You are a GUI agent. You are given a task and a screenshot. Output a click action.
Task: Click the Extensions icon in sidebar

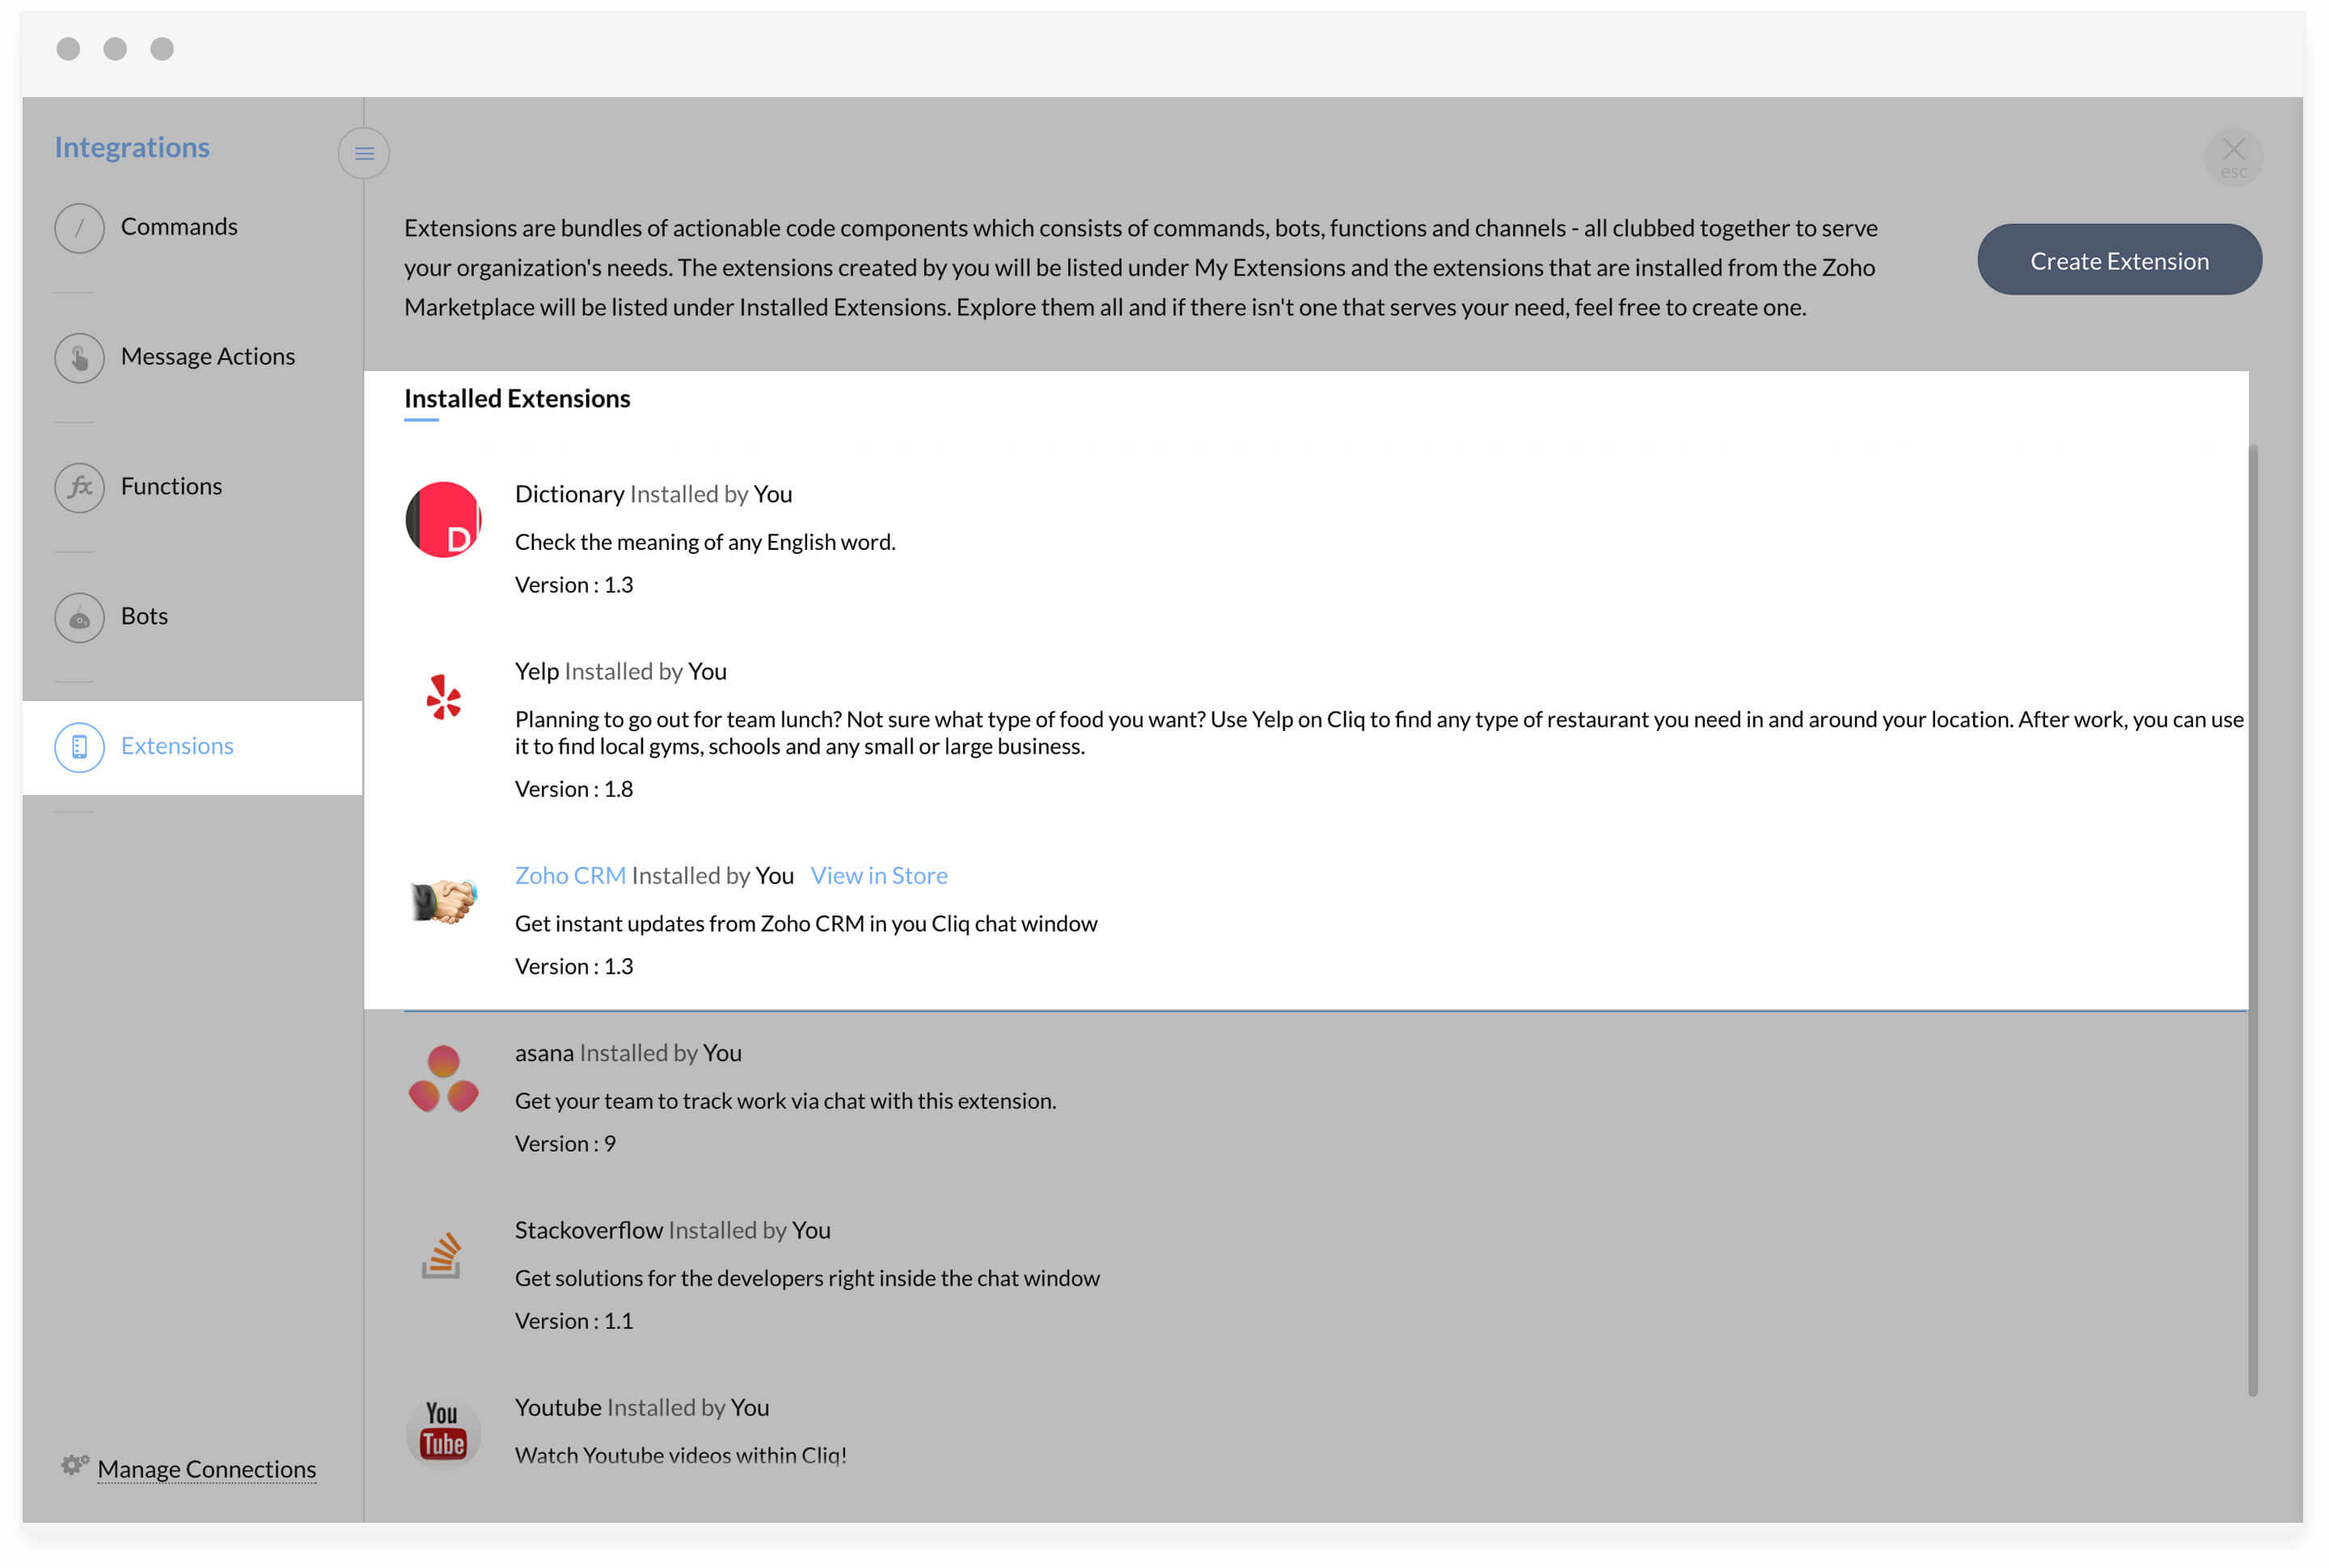tap(79, 747)
